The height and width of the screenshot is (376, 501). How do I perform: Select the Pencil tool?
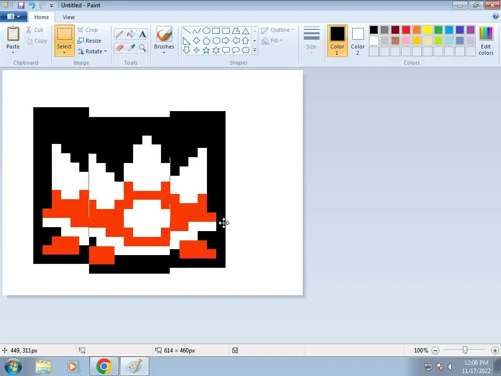[x=119, y=34]
